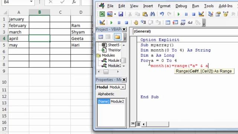Select cell D3 containing Shyam
The width and height of the screenshot is (238, 134).
(x=81, y=32)
